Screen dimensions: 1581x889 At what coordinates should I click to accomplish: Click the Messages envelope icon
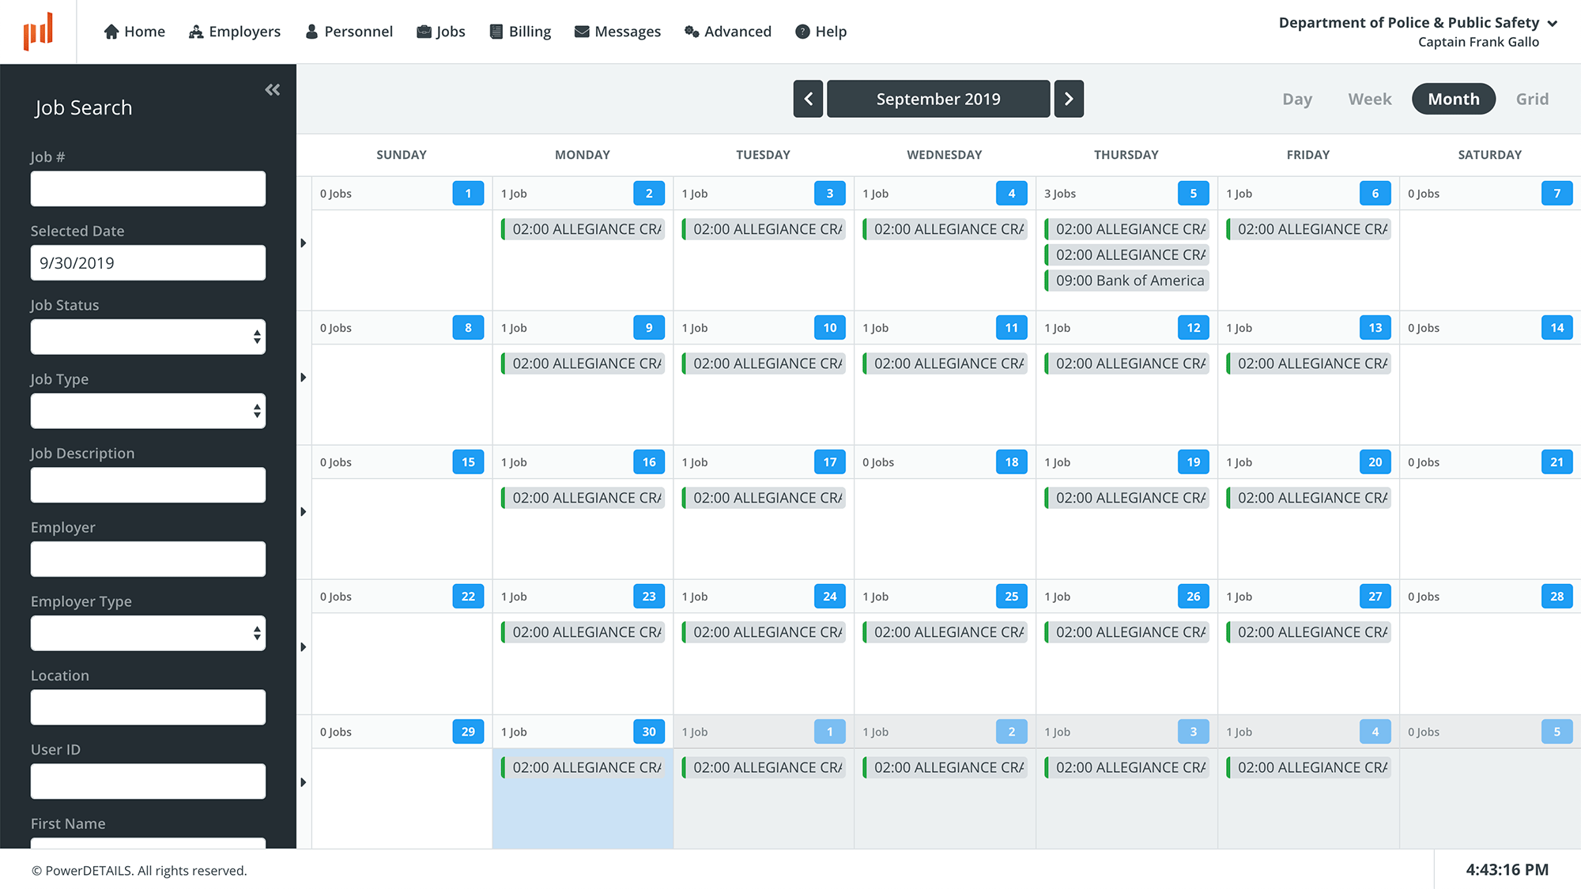pyautogui.click(x=582, y=32)
